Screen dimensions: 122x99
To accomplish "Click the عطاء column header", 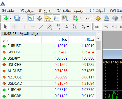I will click(x=55, y=40).
